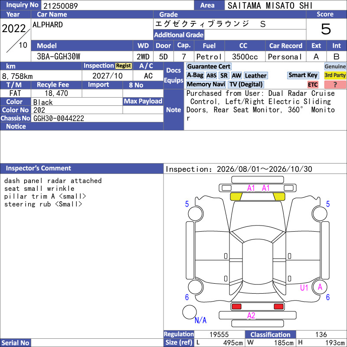This screenshot has width=347, height=347.
Task: Click the left red tail light on diagram
Action: click(x=236, y=307)
